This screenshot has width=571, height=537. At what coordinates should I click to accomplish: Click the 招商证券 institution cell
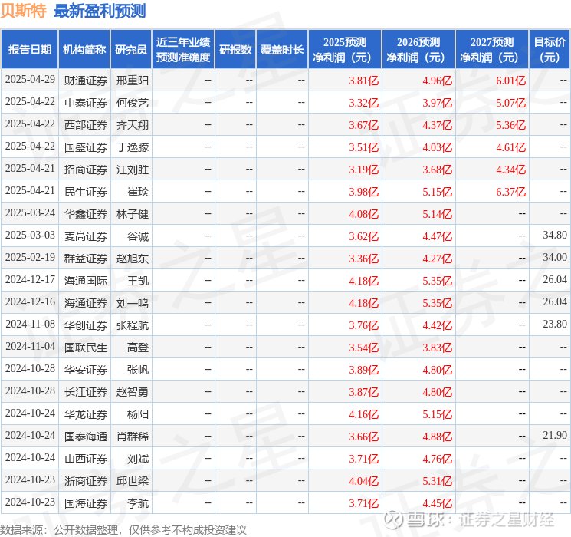pos(86,170)
